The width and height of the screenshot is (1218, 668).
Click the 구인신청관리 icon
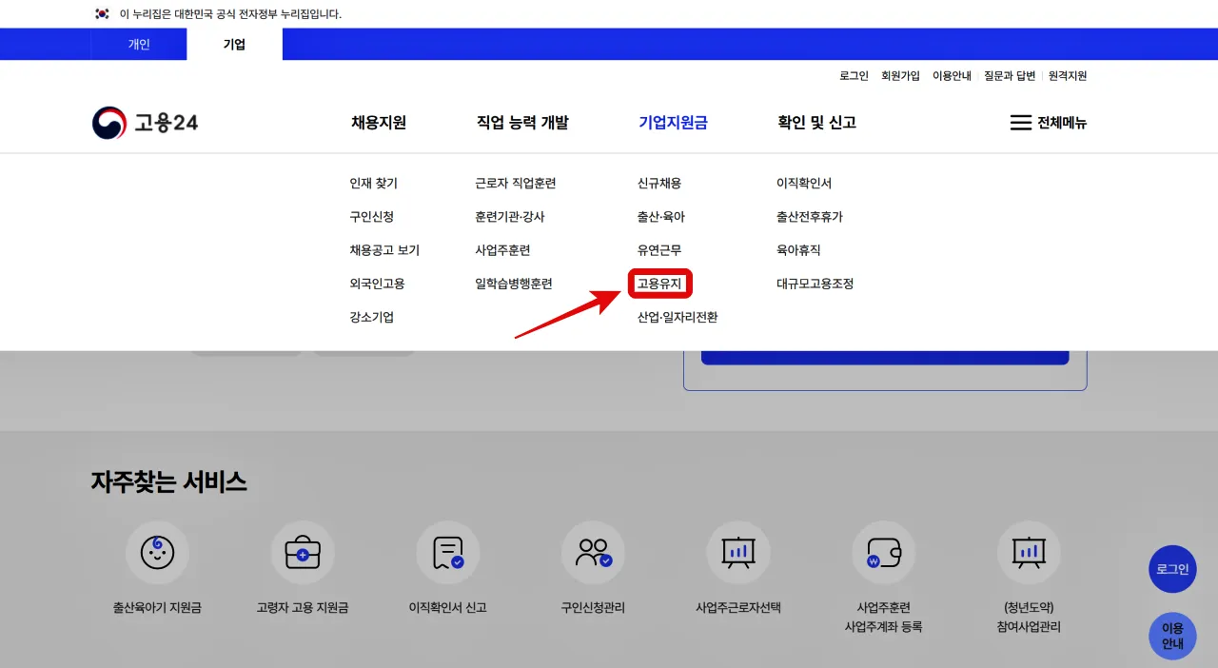593,552
